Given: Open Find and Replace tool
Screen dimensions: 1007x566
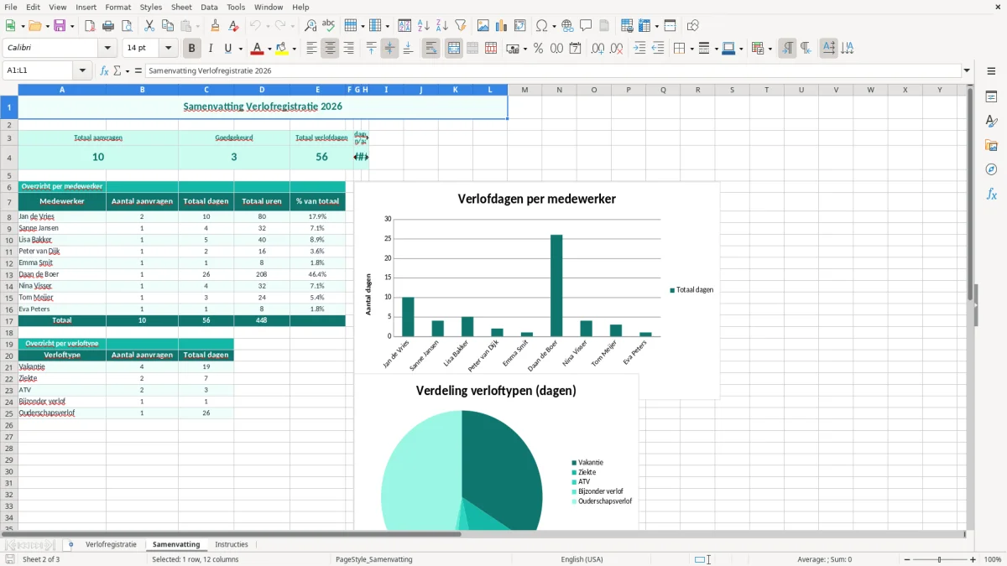Looking at the screenshot, I should [x=310, y=26].
